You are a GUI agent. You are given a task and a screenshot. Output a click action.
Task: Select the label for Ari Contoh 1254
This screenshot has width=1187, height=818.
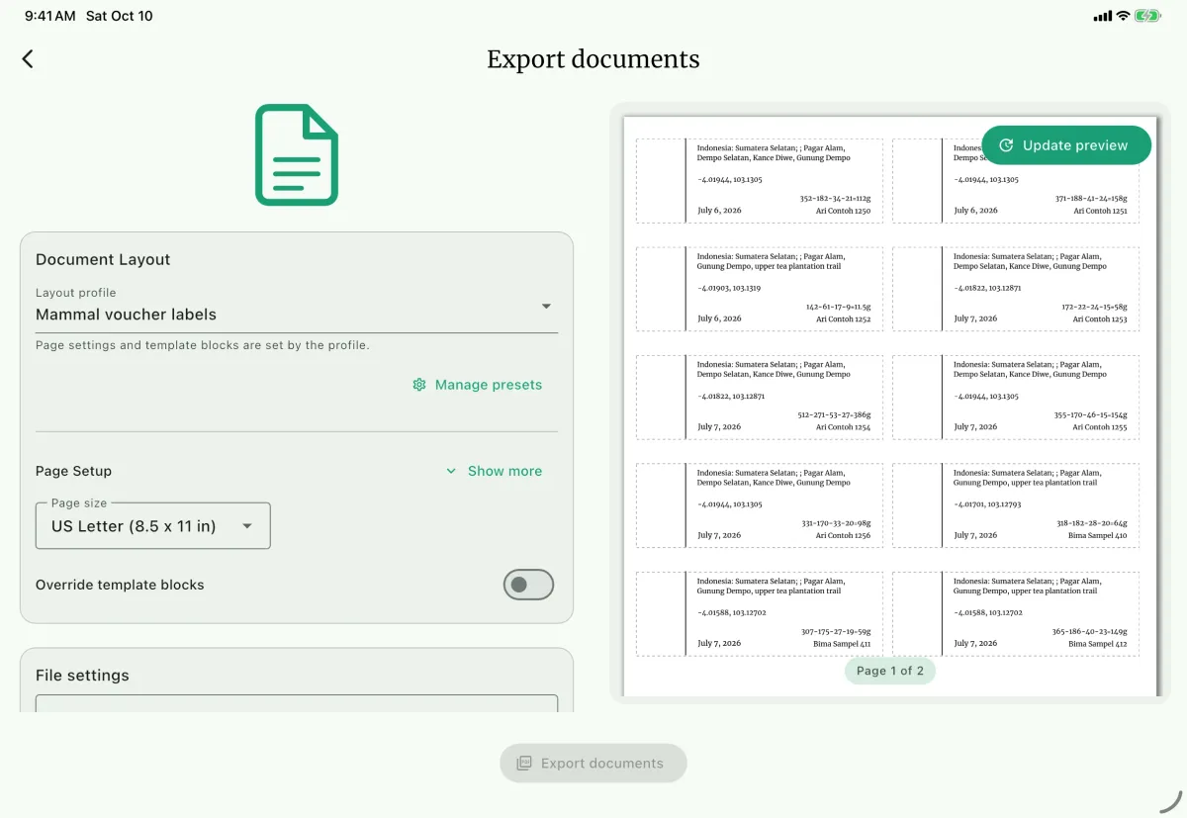pyautogui.click(x=760, y=397)
